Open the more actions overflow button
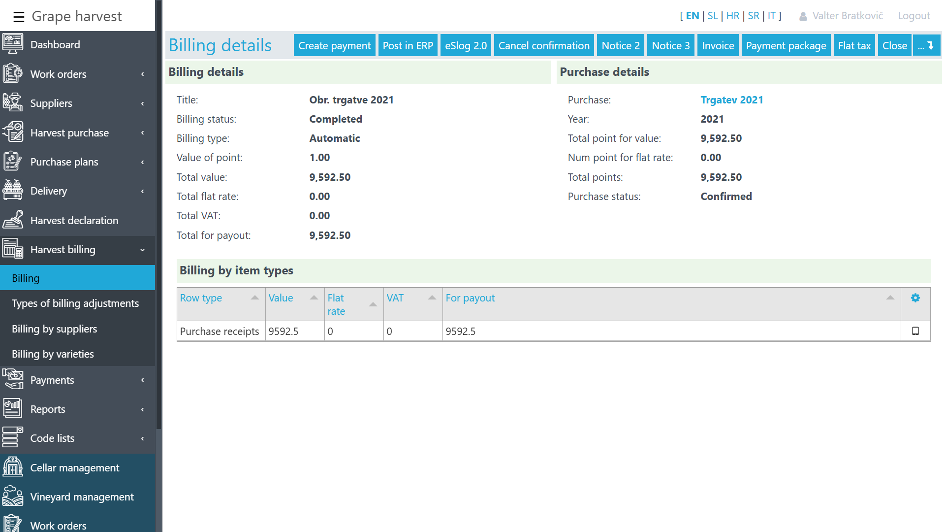Screen dimensions: 945x532 point(926,45)
